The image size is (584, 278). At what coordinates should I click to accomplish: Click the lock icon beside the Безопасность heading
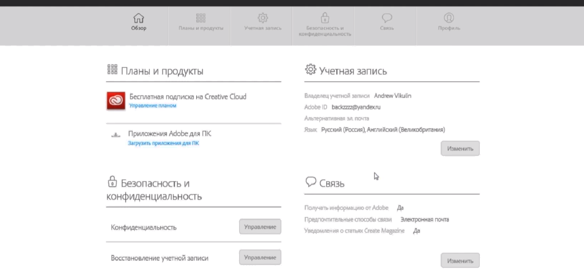pos(112,181)
